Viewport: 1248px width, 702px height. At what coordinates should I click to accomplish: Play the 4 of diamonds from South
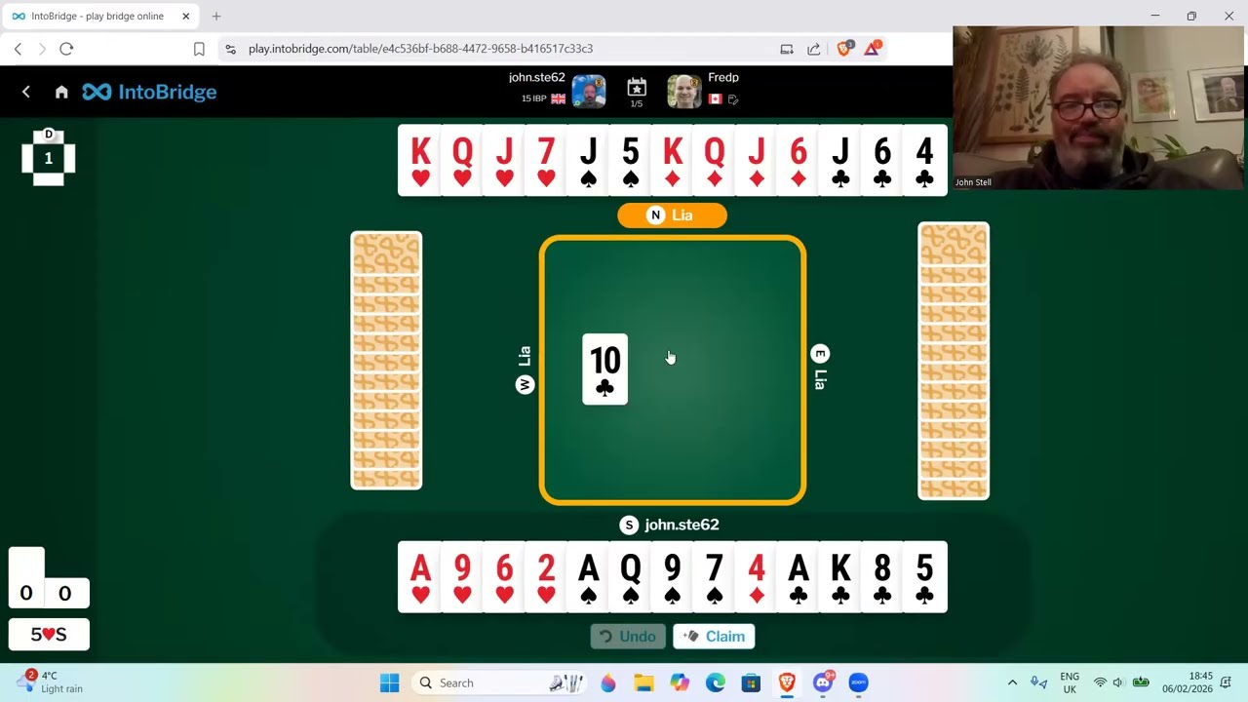(757, 577)
